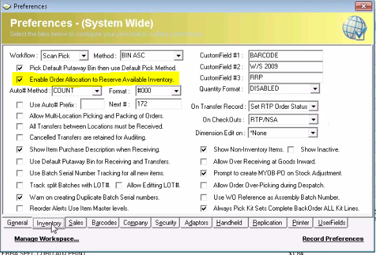Screen dimensions: 376x255
Task: Check Reorder Alerts Use Item Master levels
Action: pos(19,208)
